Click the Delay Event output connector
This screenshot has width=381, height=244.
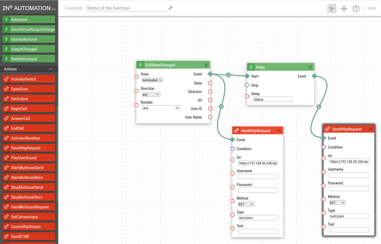pyautogui.click(x=314, y=76)
